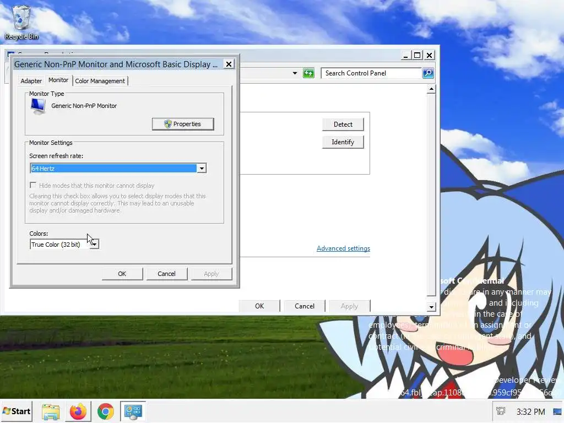564x423 pixels.
Task: Click the Generic Non-PnP Monitor type label
Action: 84,106
